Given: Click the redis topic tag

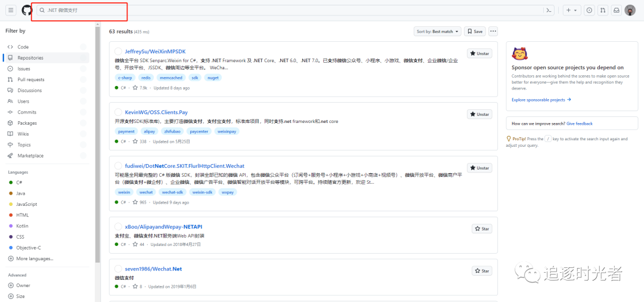Looking at the screenshot, I should coord(146,77).
